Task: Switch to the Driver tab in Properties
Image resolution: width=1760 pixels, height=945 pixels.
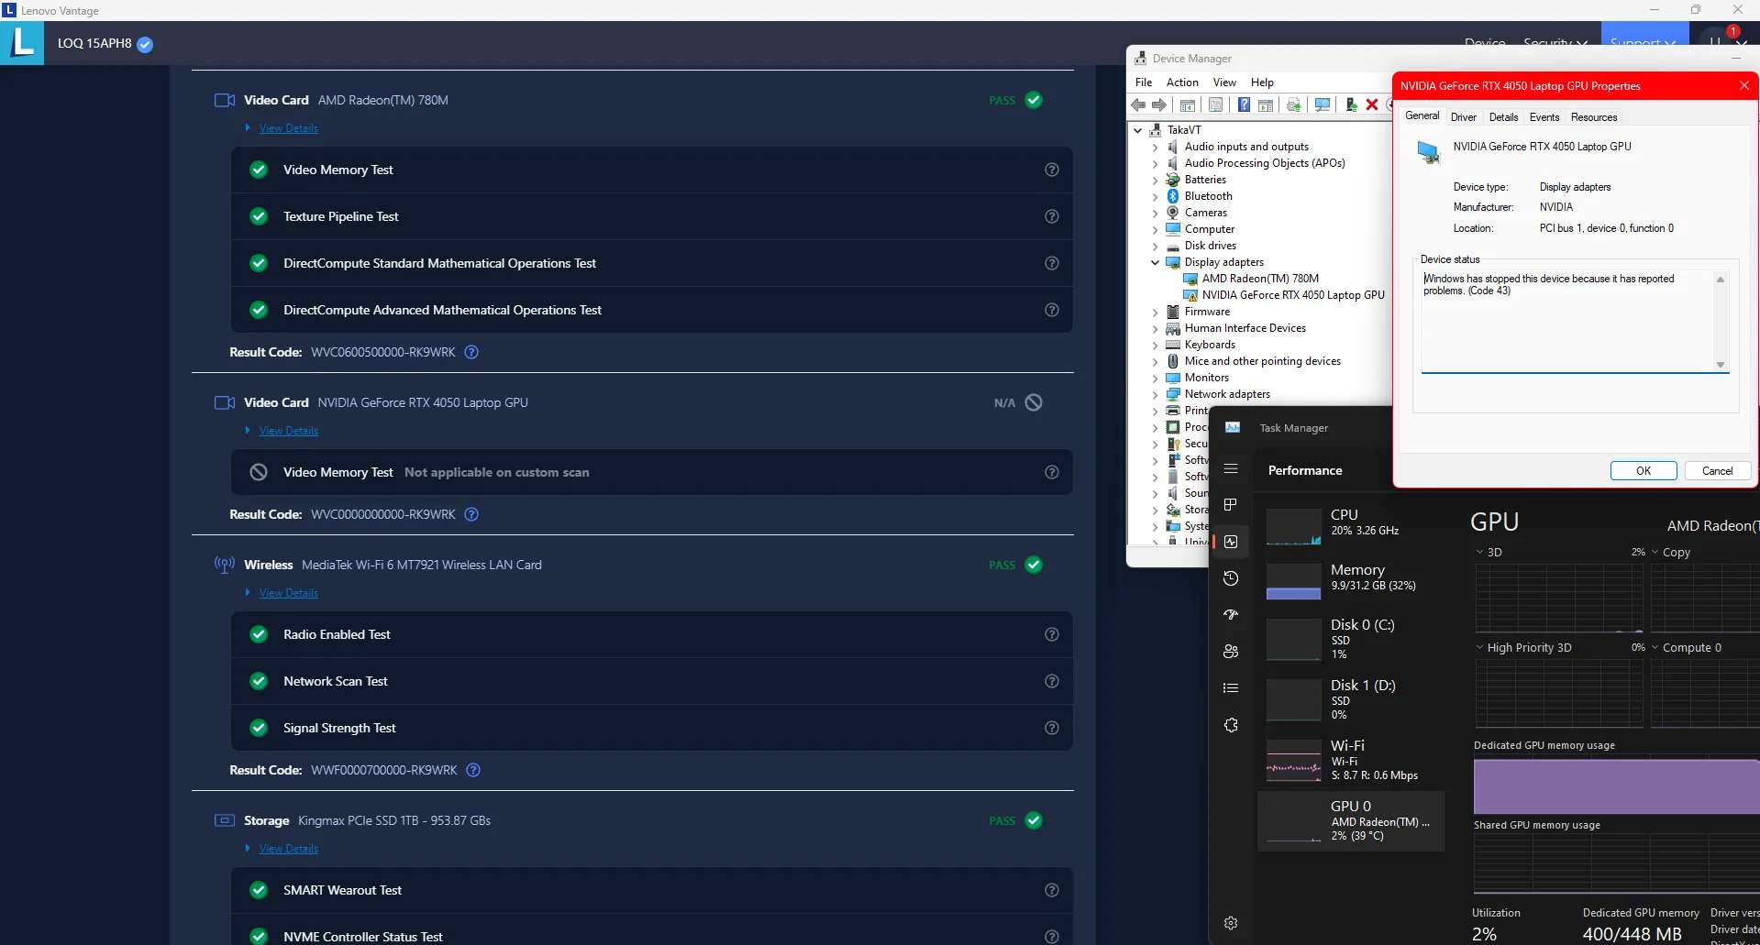Action: point(1464,117)
